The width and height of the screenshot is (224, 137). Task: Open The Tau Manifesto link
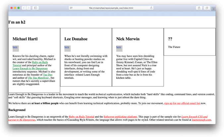click(x=38, y=78)
